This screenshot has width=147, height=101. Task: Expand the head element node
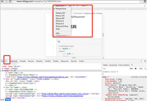tap(3, 68)
